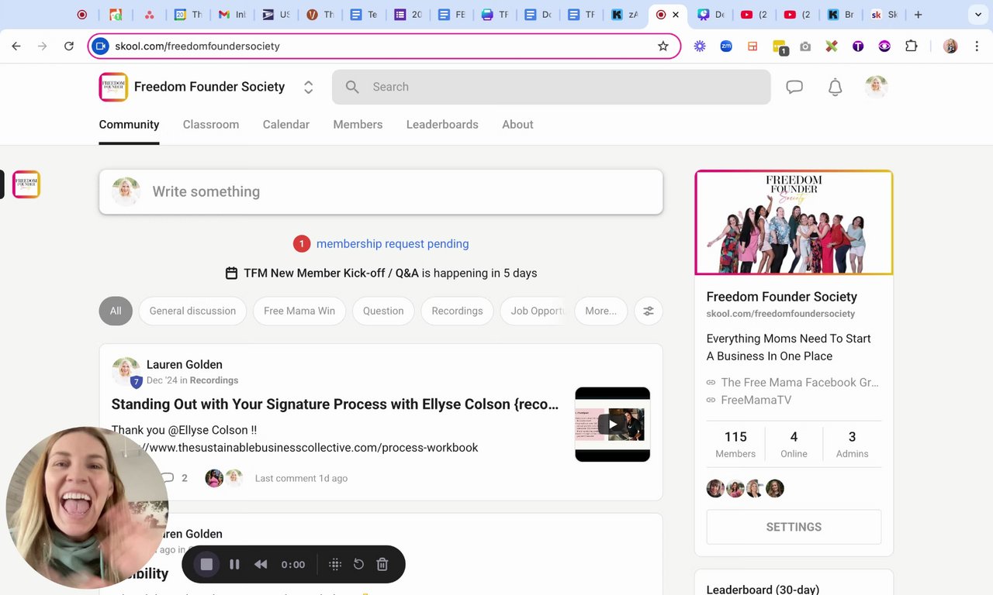Restart the recording with the circular arrow
This screenshot has height=595, width=993.
[x=358, y=565]
